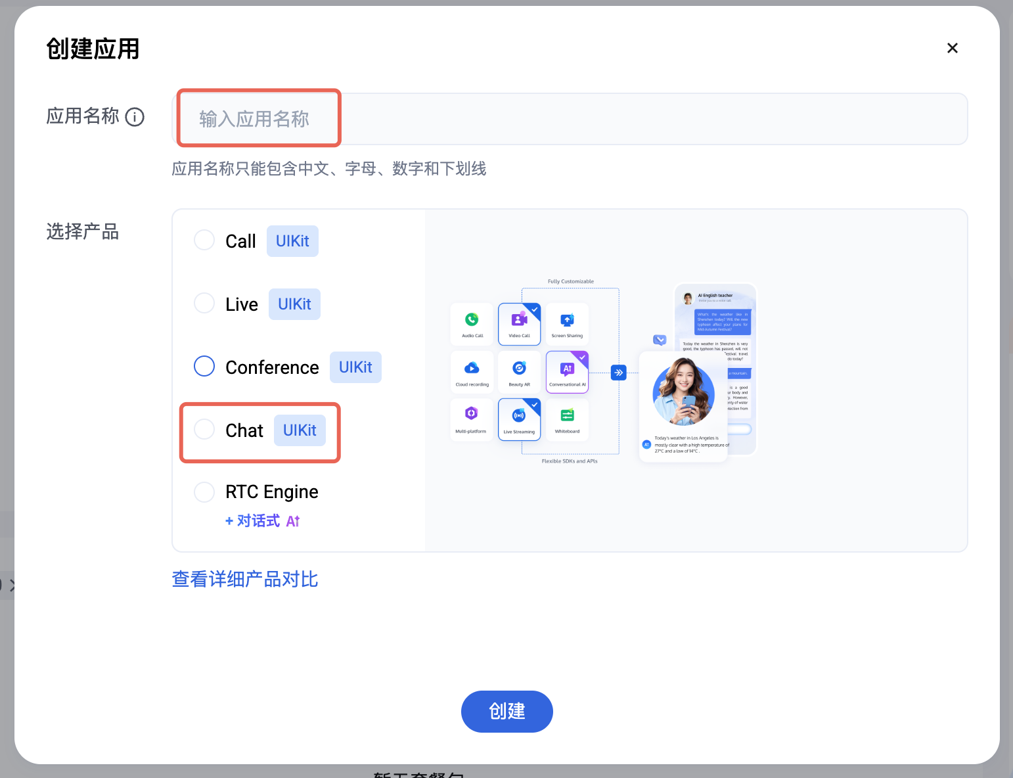1013x778 pixels.
Task: Click the Beauty AR icon
Action: pyautogui.click(x=519, y=368)
